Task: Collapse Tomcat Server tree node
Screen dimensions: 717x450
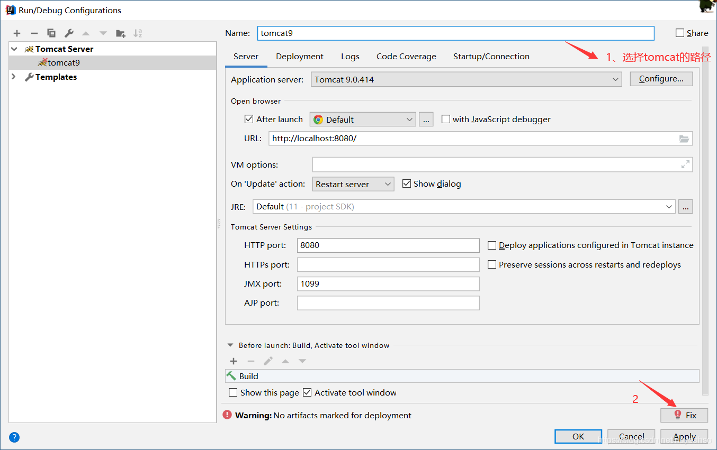Action: [14, 49]
